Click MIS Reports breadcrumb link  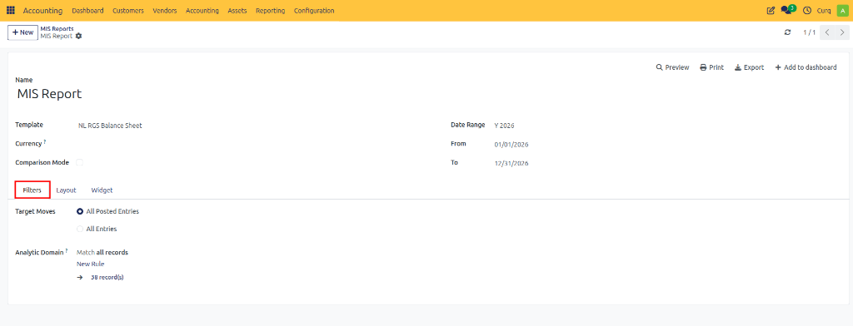[57, 28]
